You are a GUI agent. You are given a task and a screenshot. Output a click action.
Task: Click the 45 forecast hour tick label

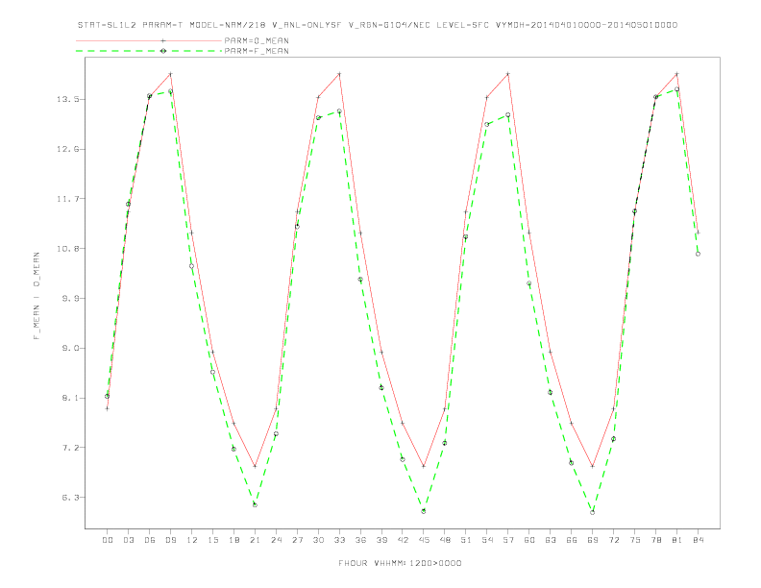[424, 540]
